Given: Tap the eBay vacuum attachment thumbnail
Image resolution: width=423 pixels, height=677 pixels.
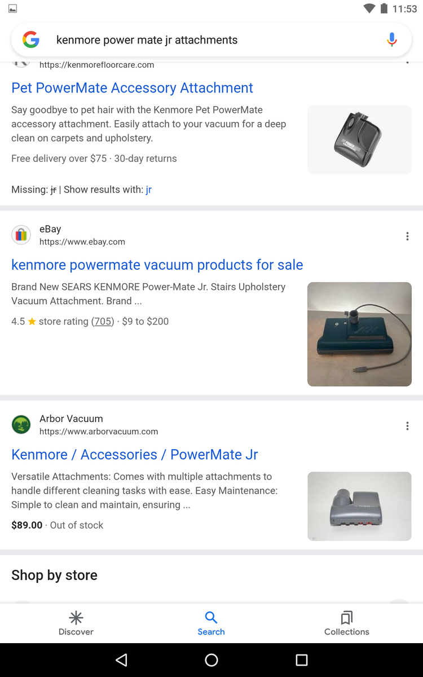Looking at the screenshot, I should [x=359, y=334].
